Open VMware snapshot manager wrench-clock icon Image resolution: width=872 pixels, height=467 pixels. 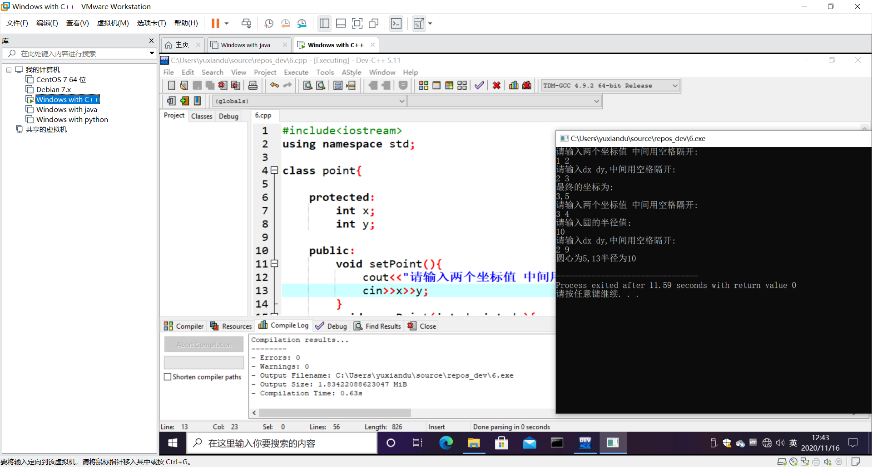302,23
